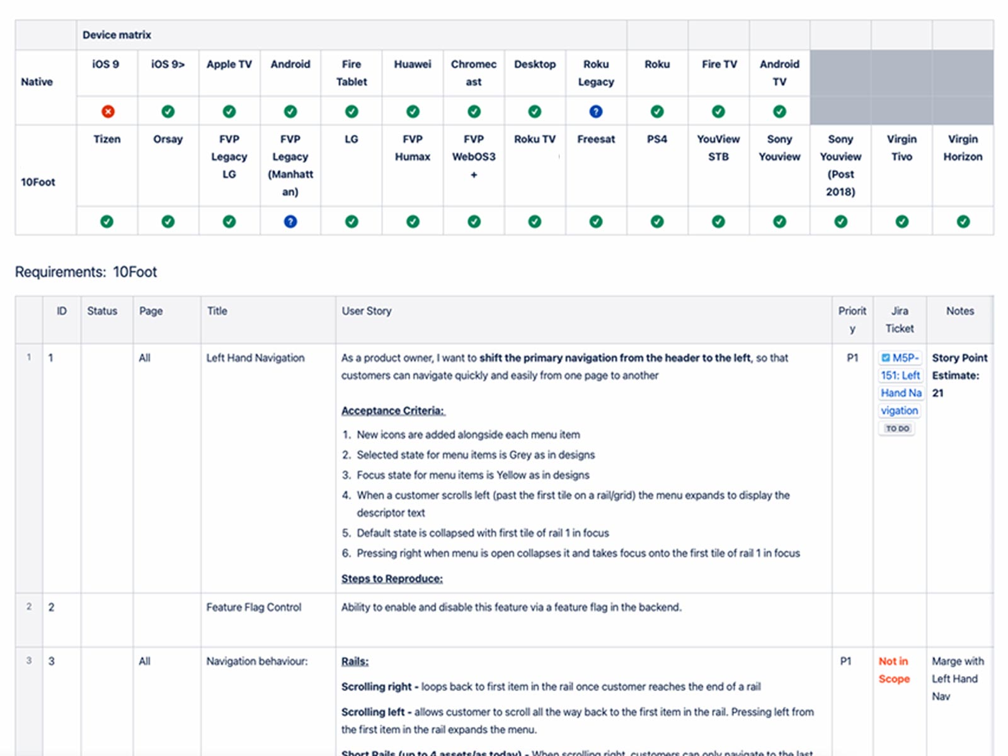Click the red Not in Scope text
1008x756 pixels.
pos(894,670)
